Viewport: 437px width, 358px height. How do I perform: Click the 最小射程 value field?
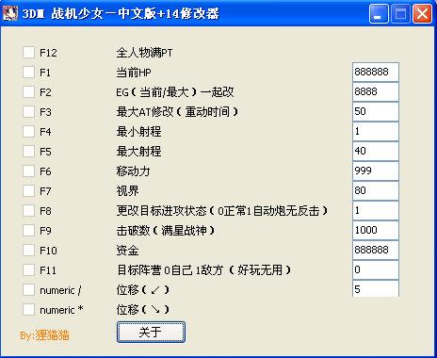coord(376,131)
